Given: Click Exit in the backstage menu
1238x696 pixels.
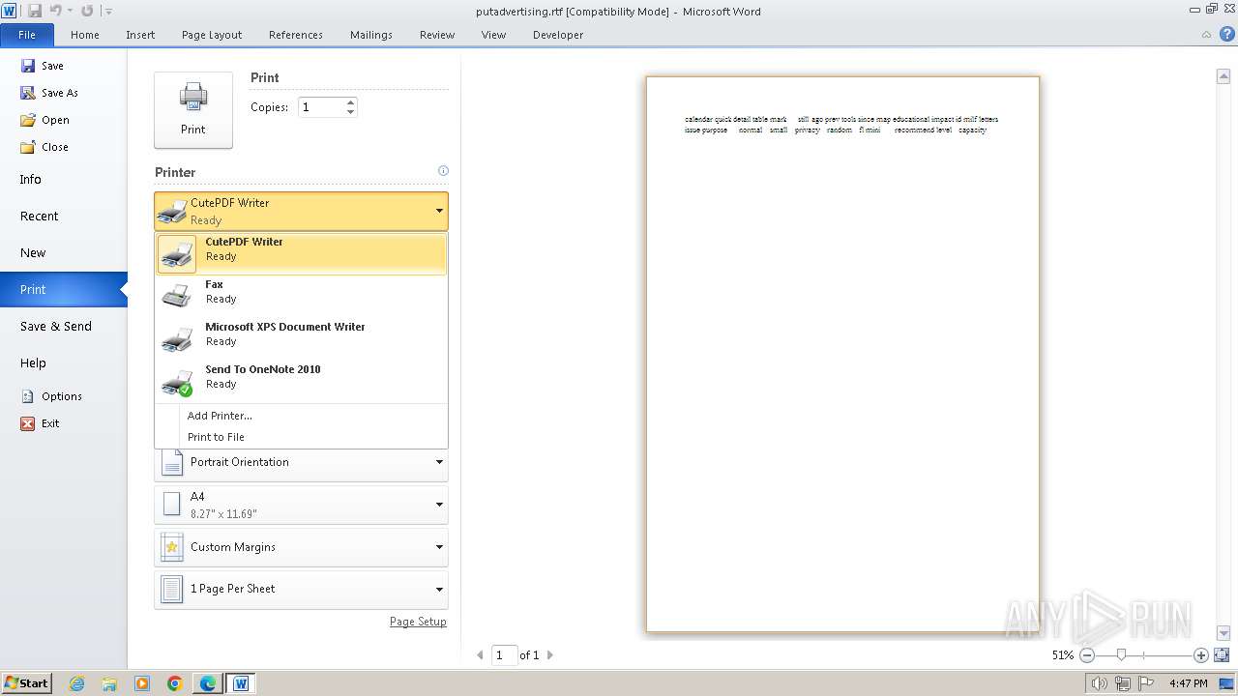Looking at the screenshot, I should pyautogui.click(x=41, y=423).
